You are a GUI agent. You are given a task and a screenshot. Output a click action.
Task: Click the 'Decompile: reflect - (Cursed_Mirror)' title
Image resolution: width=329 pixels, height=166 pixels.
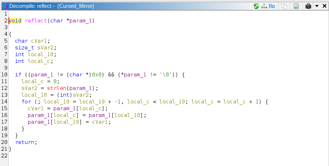pos(52,6)
